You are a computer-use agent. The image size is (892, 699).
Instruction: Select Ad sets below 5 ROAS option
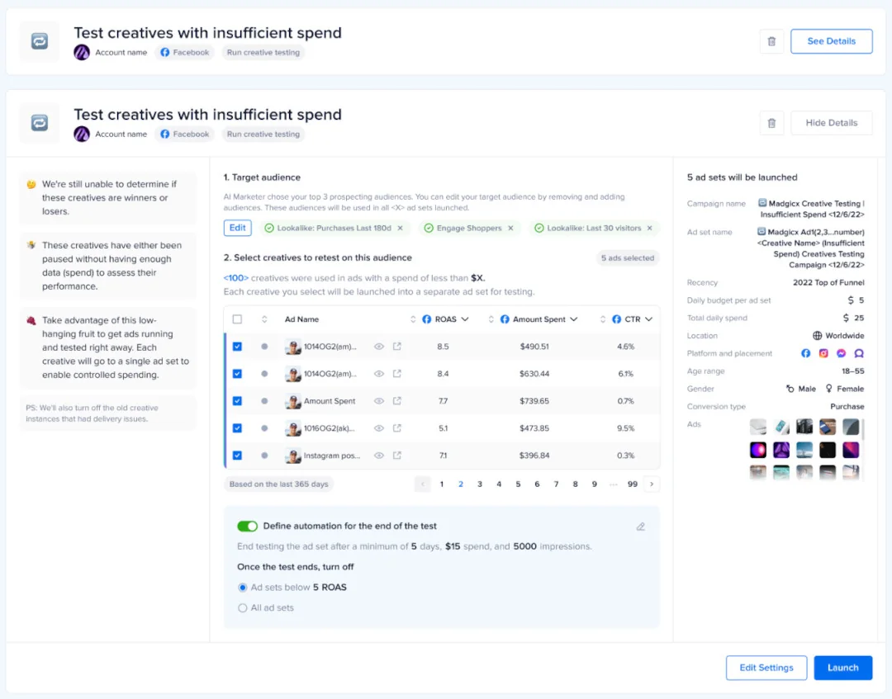pyautogui.click(x=242, y=588)
